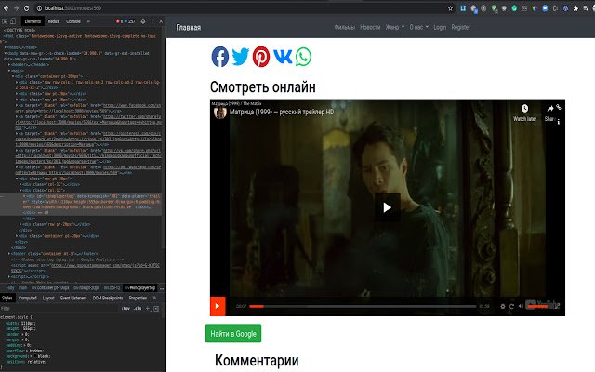Toggle the .cls class editor button
This screenshot has width=595, height=372.
138,309
